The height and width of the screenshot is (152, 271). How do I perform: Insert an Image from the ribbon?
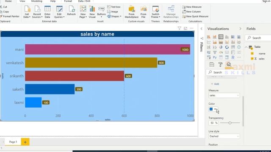pyautogui.click(x=113, y=11)
